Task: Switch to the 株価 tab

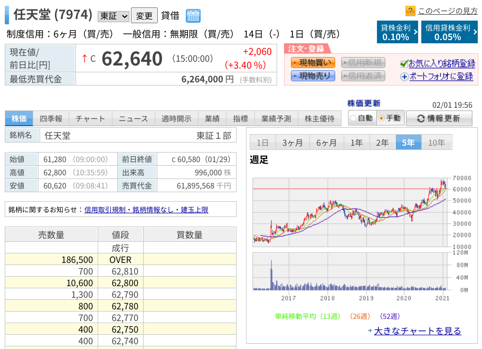Action: click(19, 118)
